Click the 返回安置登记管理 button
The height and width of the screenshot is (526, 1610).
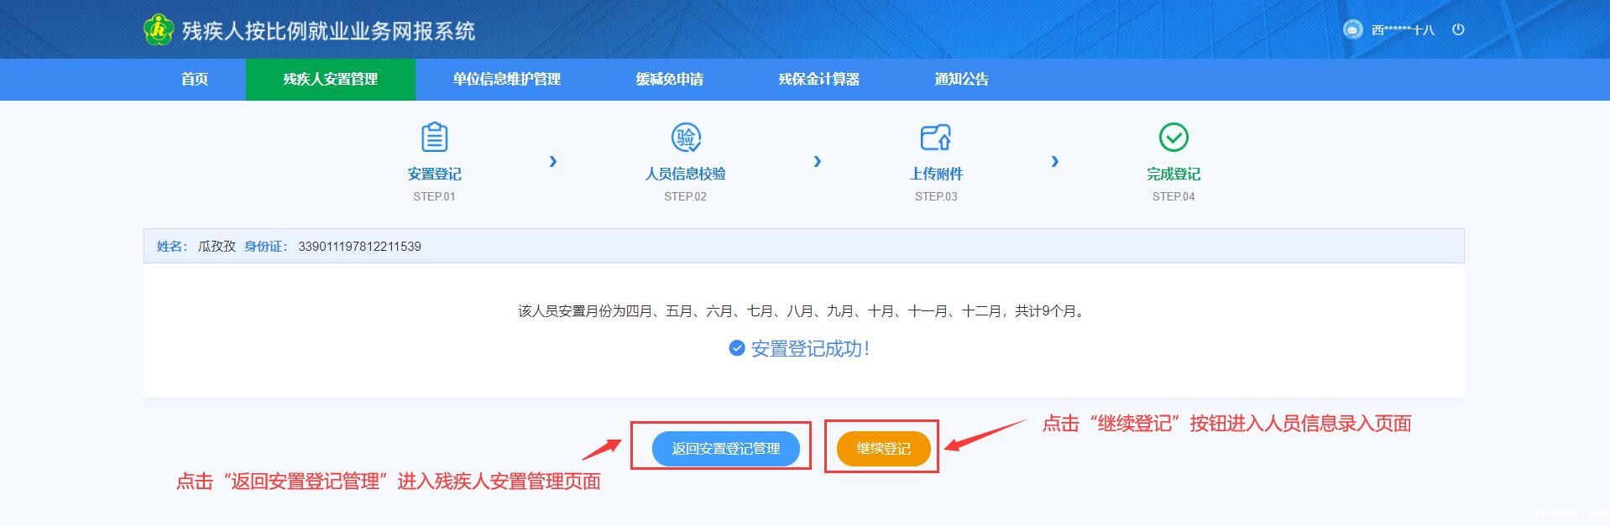726,449
